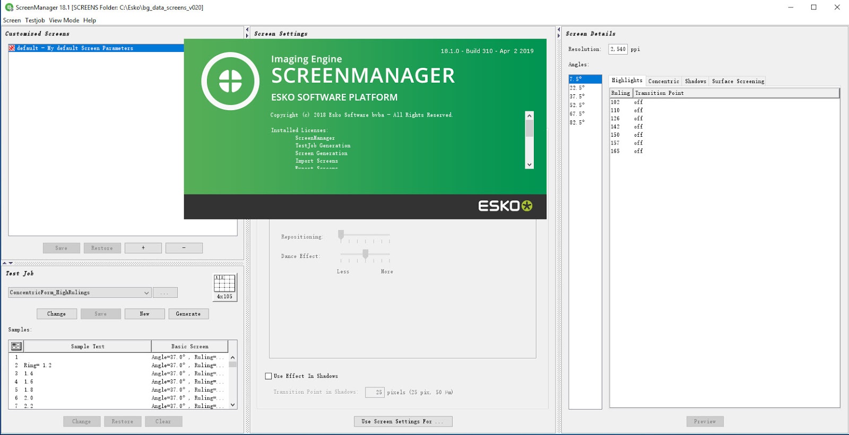The height and width of the screenshot is (435, 849).
Task: Click the Basic Screen column header
Action: [190, 347]
